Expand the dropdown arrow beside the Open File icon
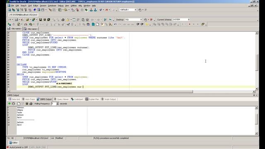Image resolution: width=265 pixels, height=149 pixels. (30, 20)
